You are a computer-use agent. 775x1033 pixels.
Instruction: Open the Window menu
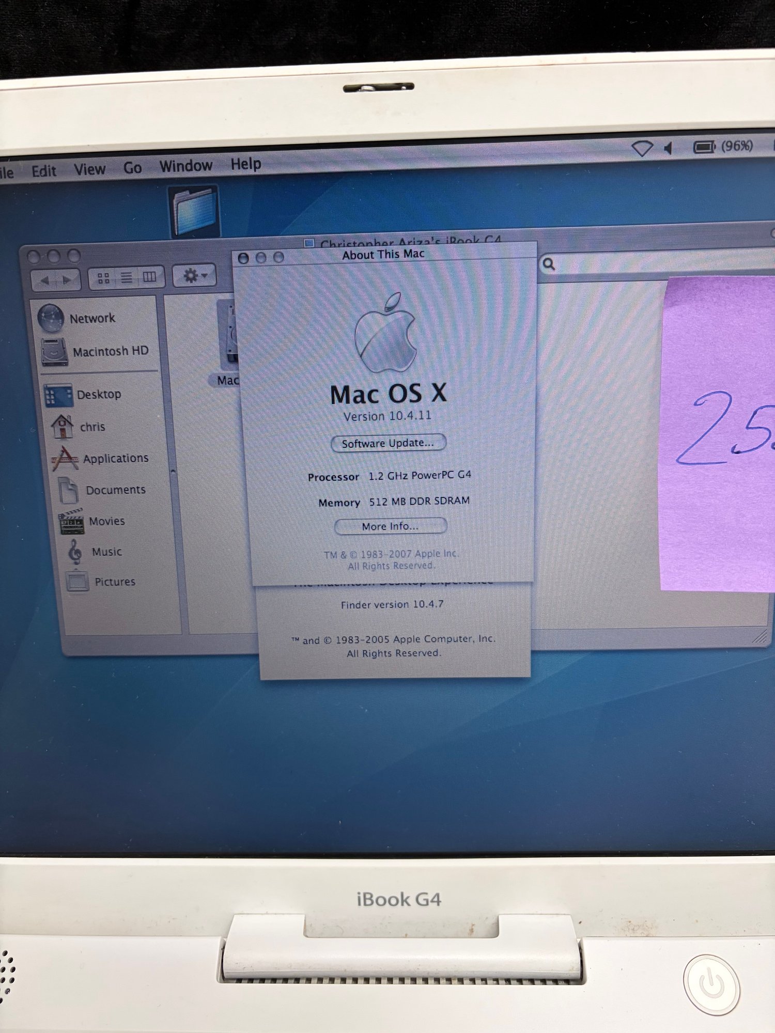185,166
